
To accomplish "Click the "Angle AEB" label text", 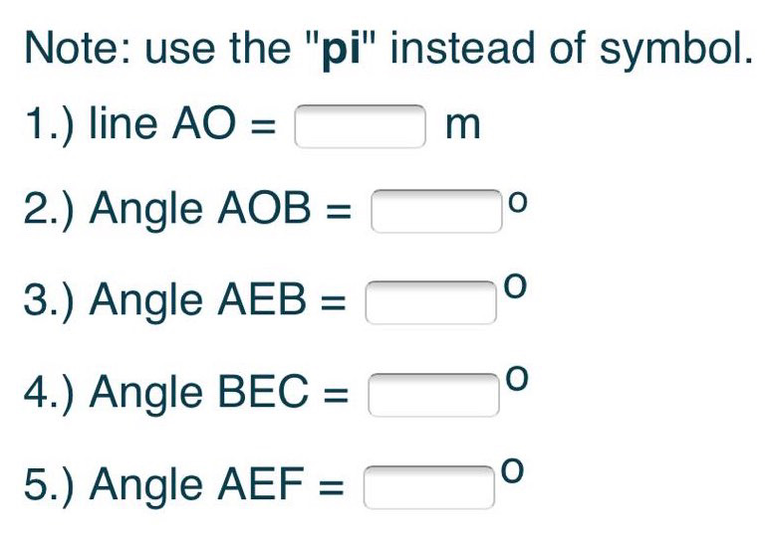I will tap(197, 300).
